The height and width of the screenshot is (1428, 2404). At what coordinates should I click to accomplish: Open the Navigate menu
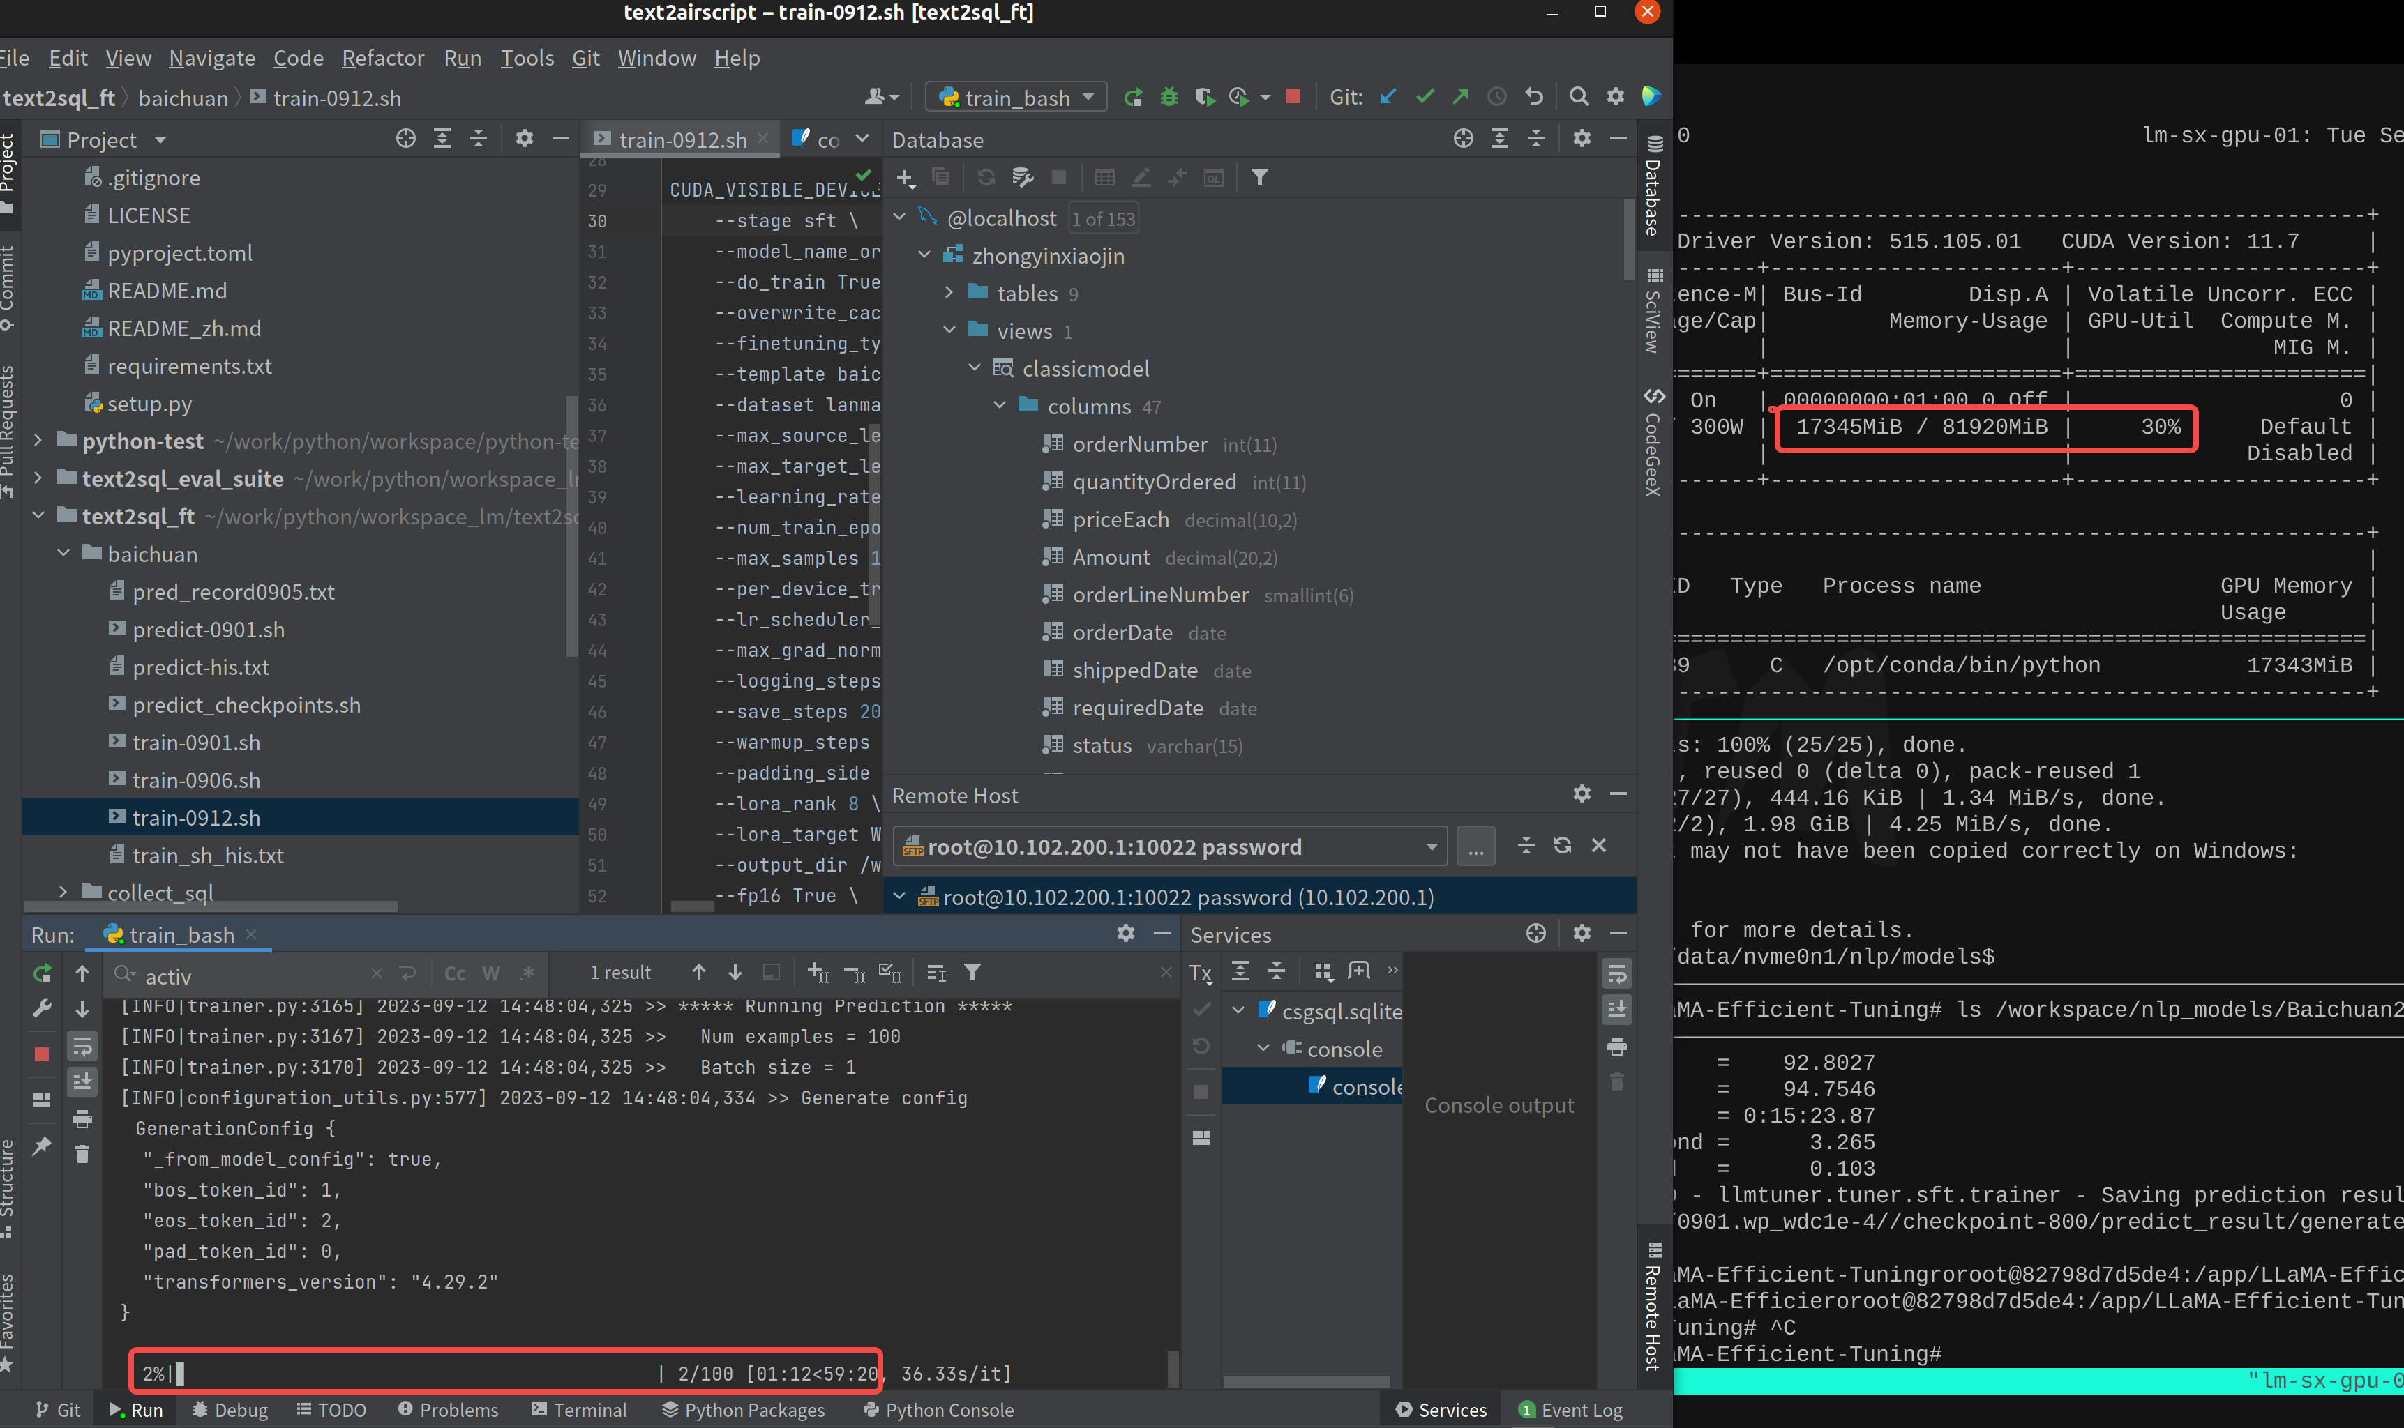(x=212, y=58)
